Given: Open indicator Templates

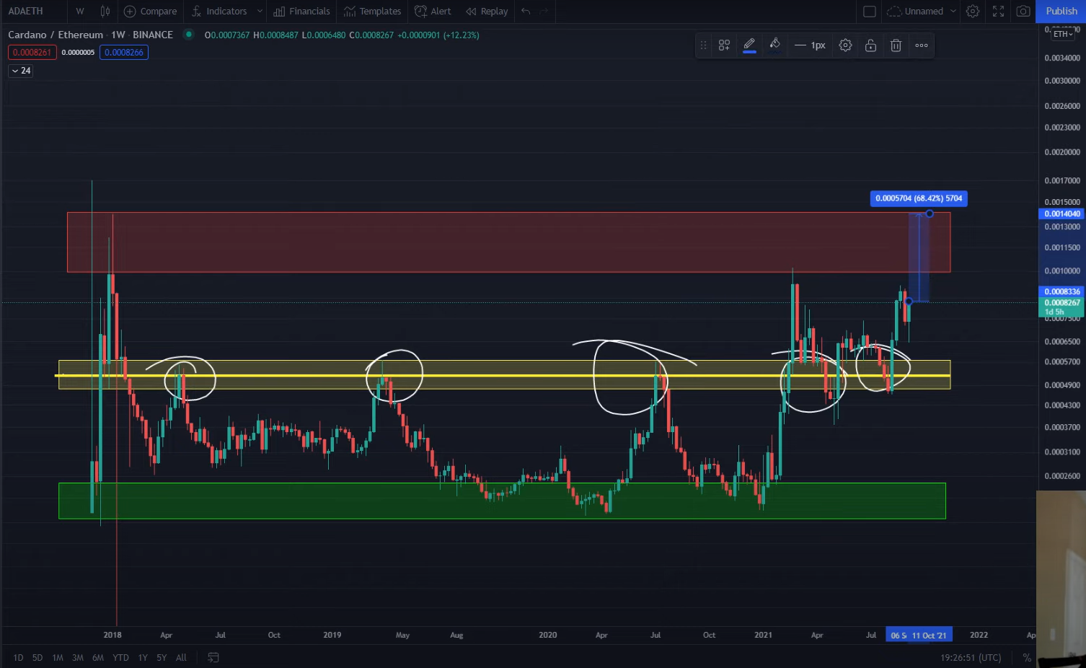Looking at the screenshot, I should (372, 11).
